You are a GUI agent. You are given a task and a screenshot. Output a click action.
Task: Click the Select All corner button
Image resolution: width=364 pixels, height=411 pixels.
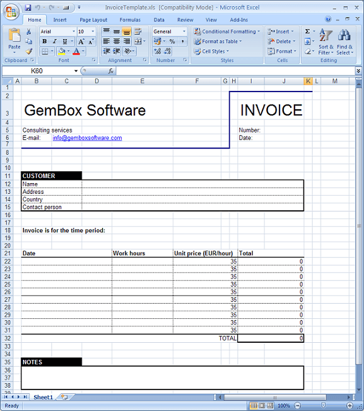click(x=8, y=81)
